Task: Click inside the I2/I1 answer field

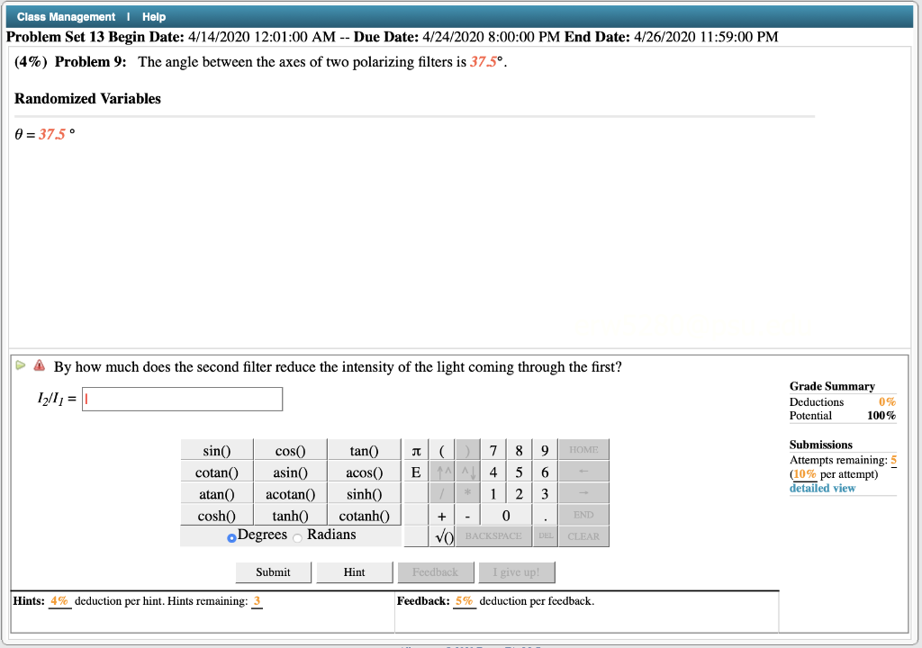Action: coord(182,398)
